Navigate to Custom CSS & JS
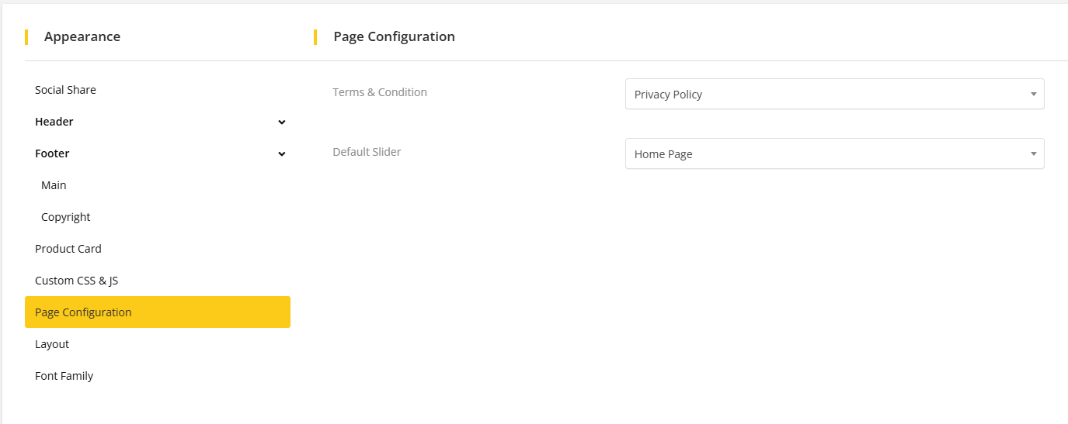 click(76, 281)
